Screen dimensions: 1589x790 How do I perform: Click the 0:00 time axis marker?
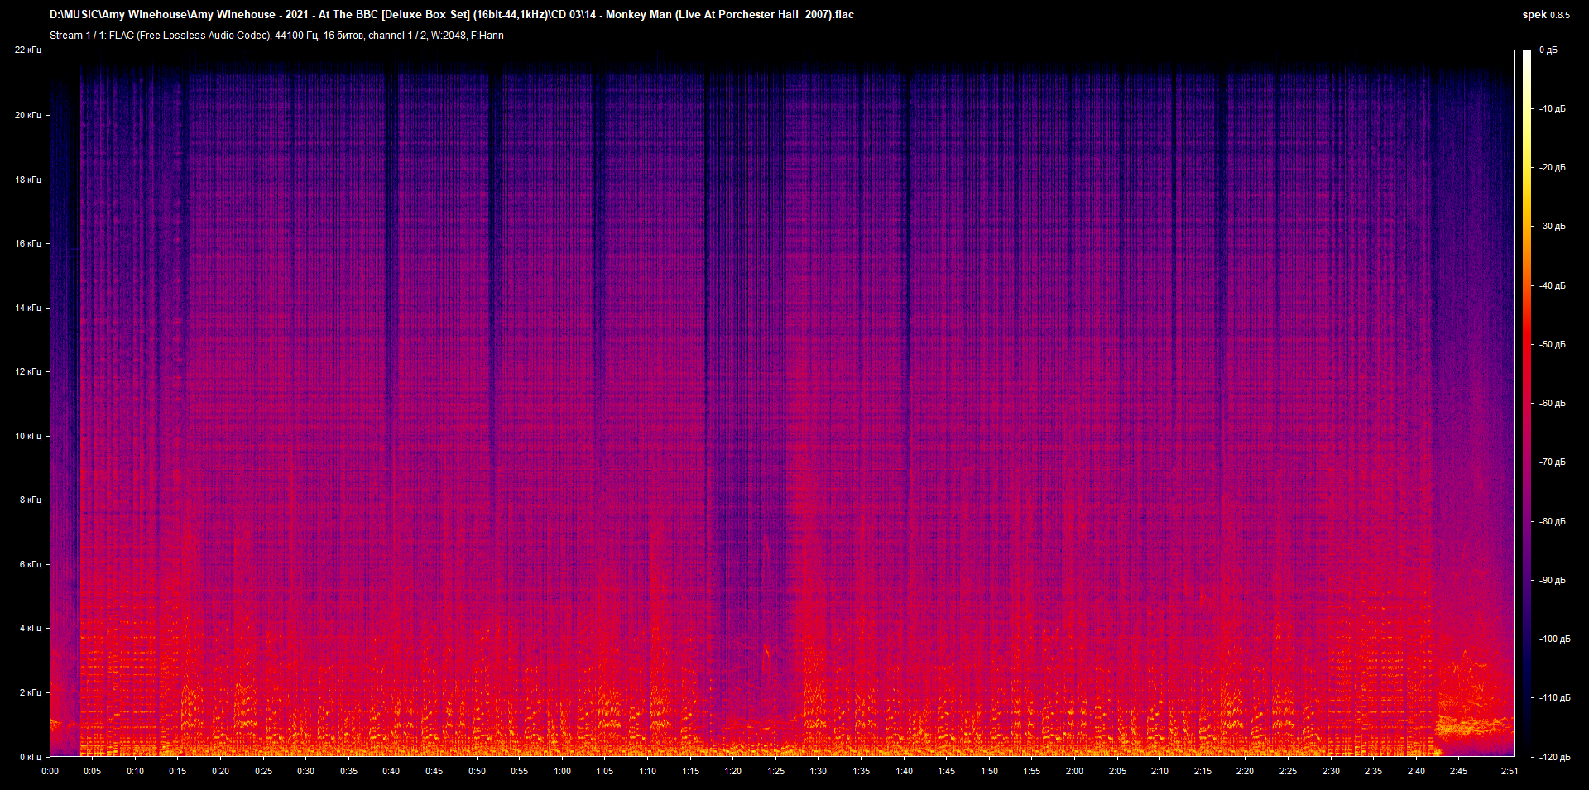click(50, 771)
